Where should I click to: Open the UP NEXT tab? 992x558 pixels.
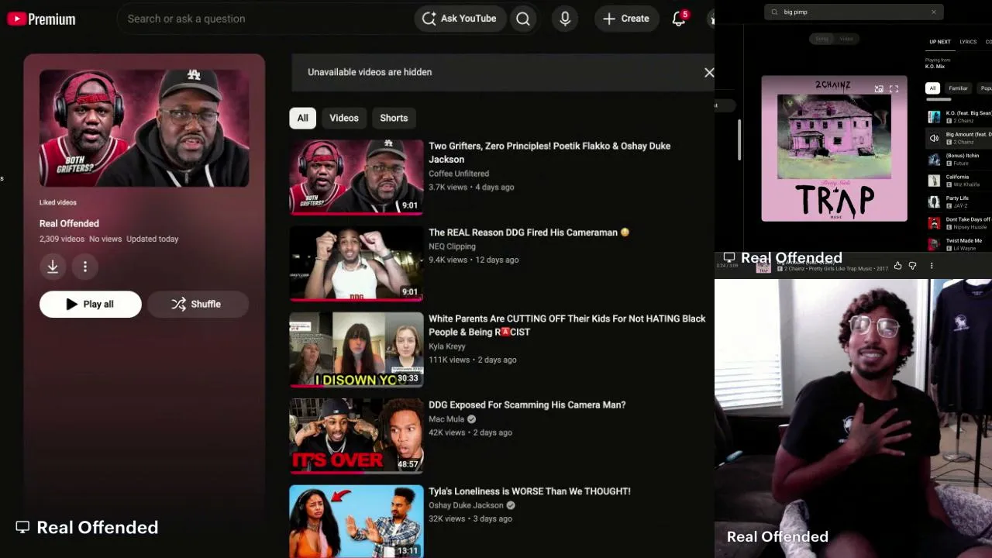coord(939,42)
